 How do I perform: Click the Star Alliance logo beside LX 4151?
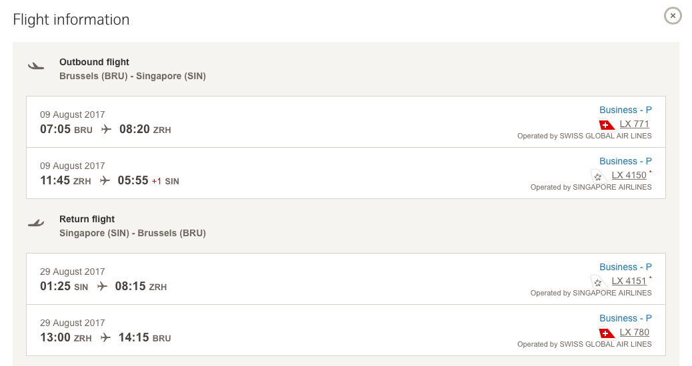(599, 281)
